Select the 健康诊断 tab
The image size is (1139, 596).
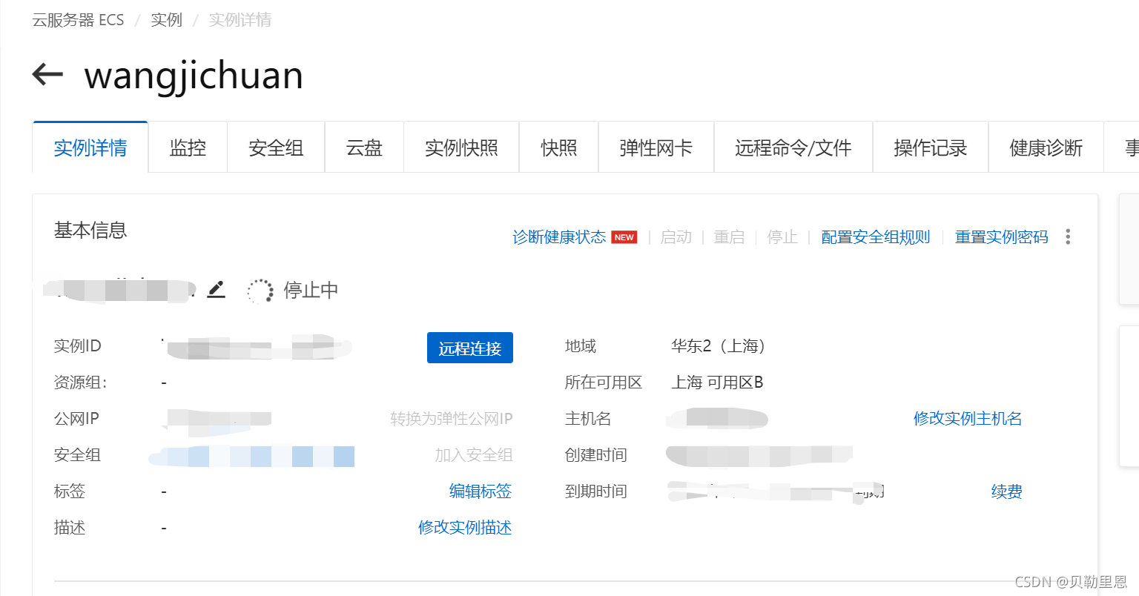[x=1046, y=148]
